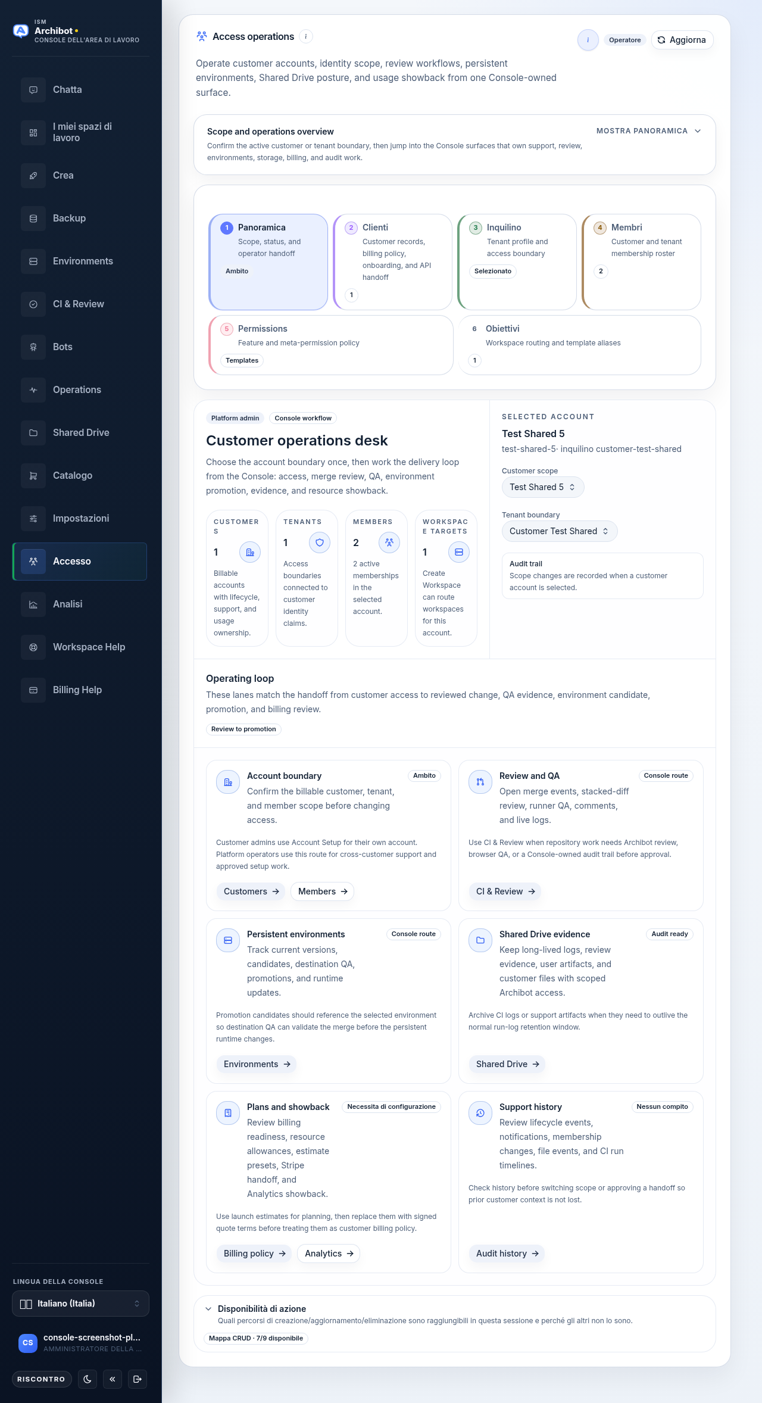The height and width of the screenshot is (1403, 762).
Task: Click the Tenants shield icon
Action: pos(320,543)
